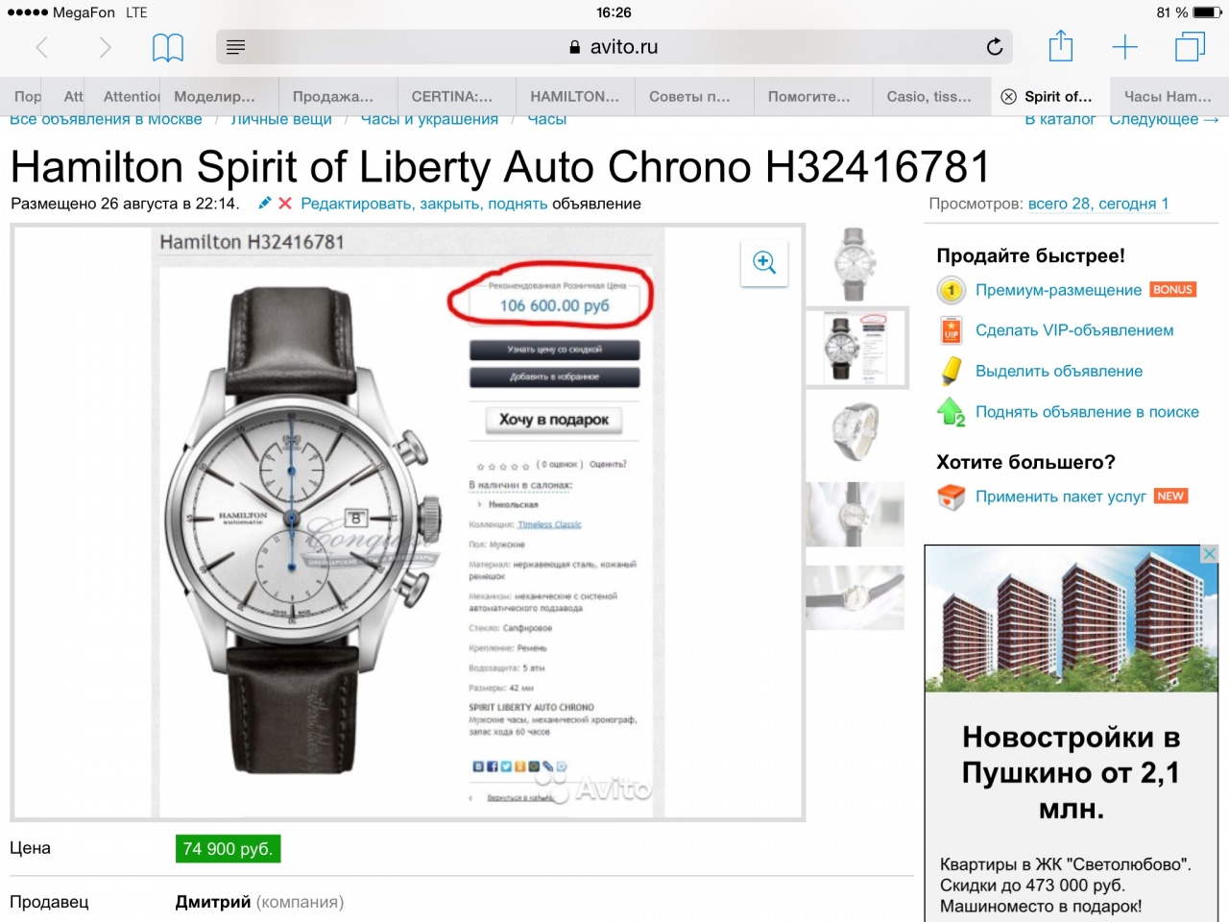Zoom photo with magnifier plus icon

point(764,262)
